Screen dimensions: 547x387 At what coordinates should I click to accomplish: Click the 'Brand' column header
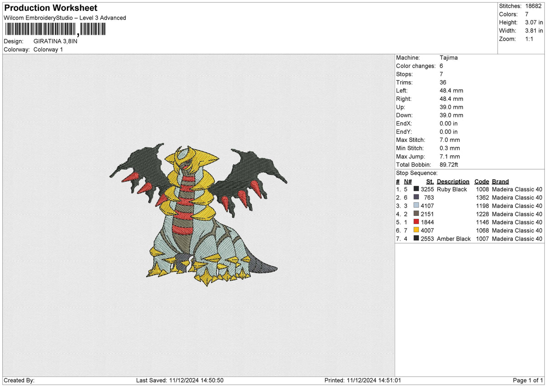(x=501, y=182)
